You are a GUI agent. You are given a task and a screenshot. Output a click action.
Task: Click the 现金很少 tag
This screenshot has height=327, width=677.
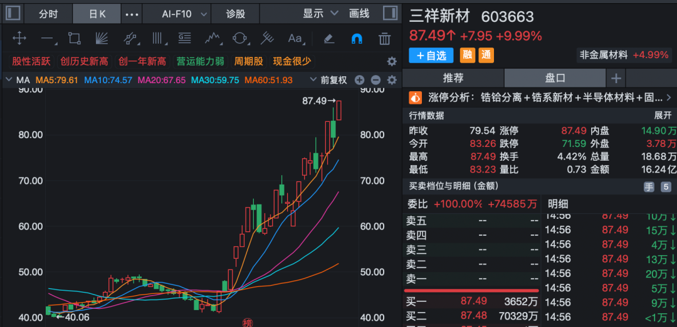click(292, 61)
